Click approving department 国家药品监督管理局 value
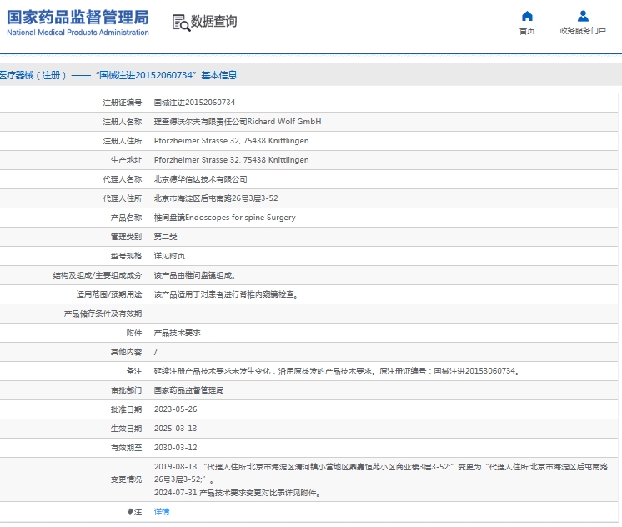Image resolution: width=622 pixels, height=527 pixels. coord(188,390)
